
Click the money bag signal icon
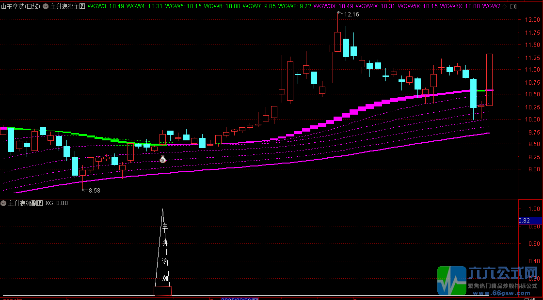(x=163, y=159)
